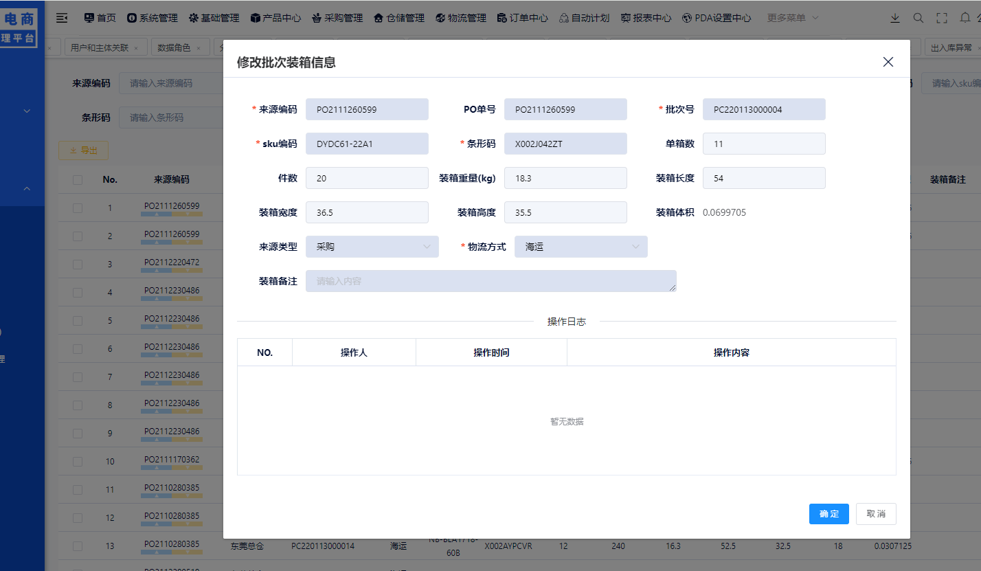
Task: Click the download icon in top bar
Action: (894, 18)
